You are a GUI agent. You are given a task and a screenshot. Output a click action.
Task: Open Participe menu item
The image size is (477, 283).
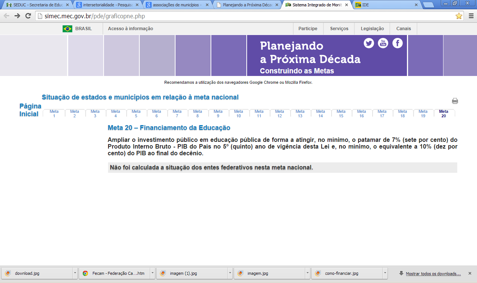pos(308,29)
